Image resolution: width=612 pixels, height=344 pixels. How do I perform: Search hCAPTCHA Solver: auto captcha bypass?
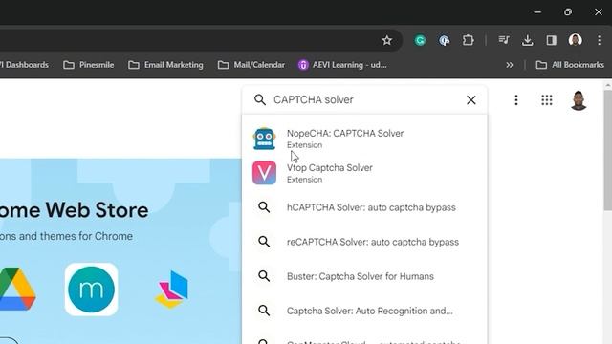[365, 207]
